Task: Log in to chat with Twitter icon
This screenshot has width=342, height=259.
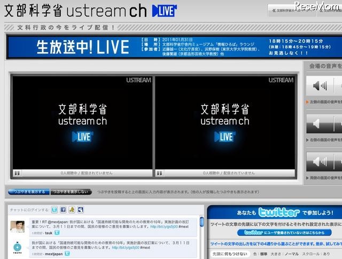Action: pos(54,210)
